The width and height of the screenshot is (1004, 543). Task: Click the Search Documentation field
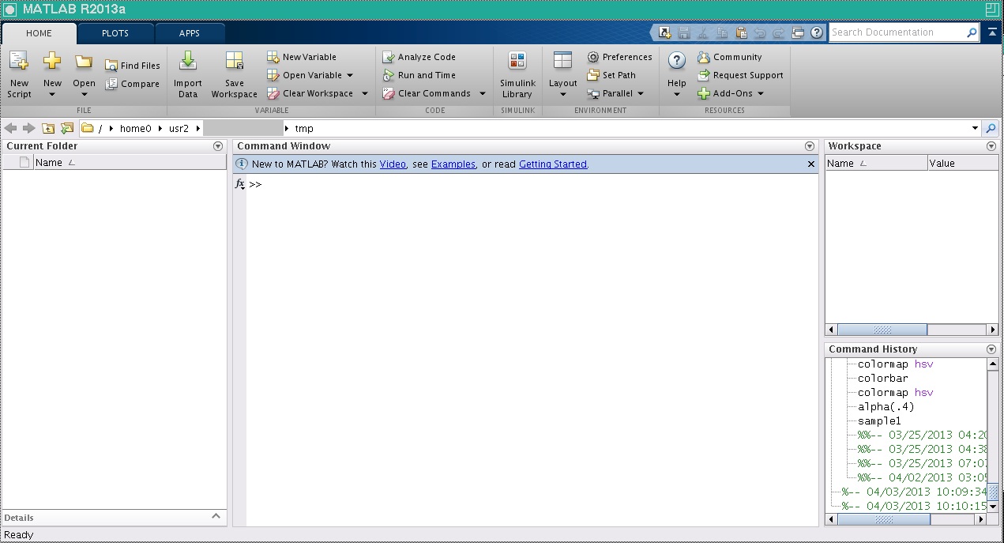pos(897,32)
